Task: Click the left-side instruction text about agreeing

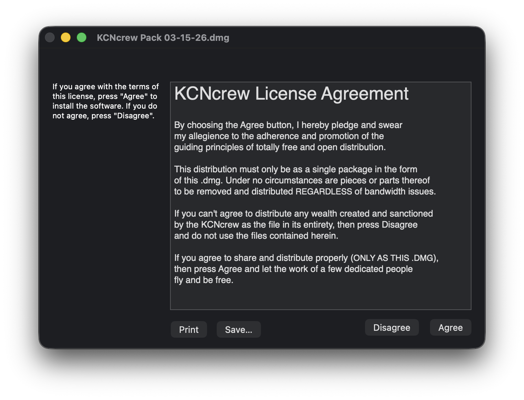Action: point(105,101)
